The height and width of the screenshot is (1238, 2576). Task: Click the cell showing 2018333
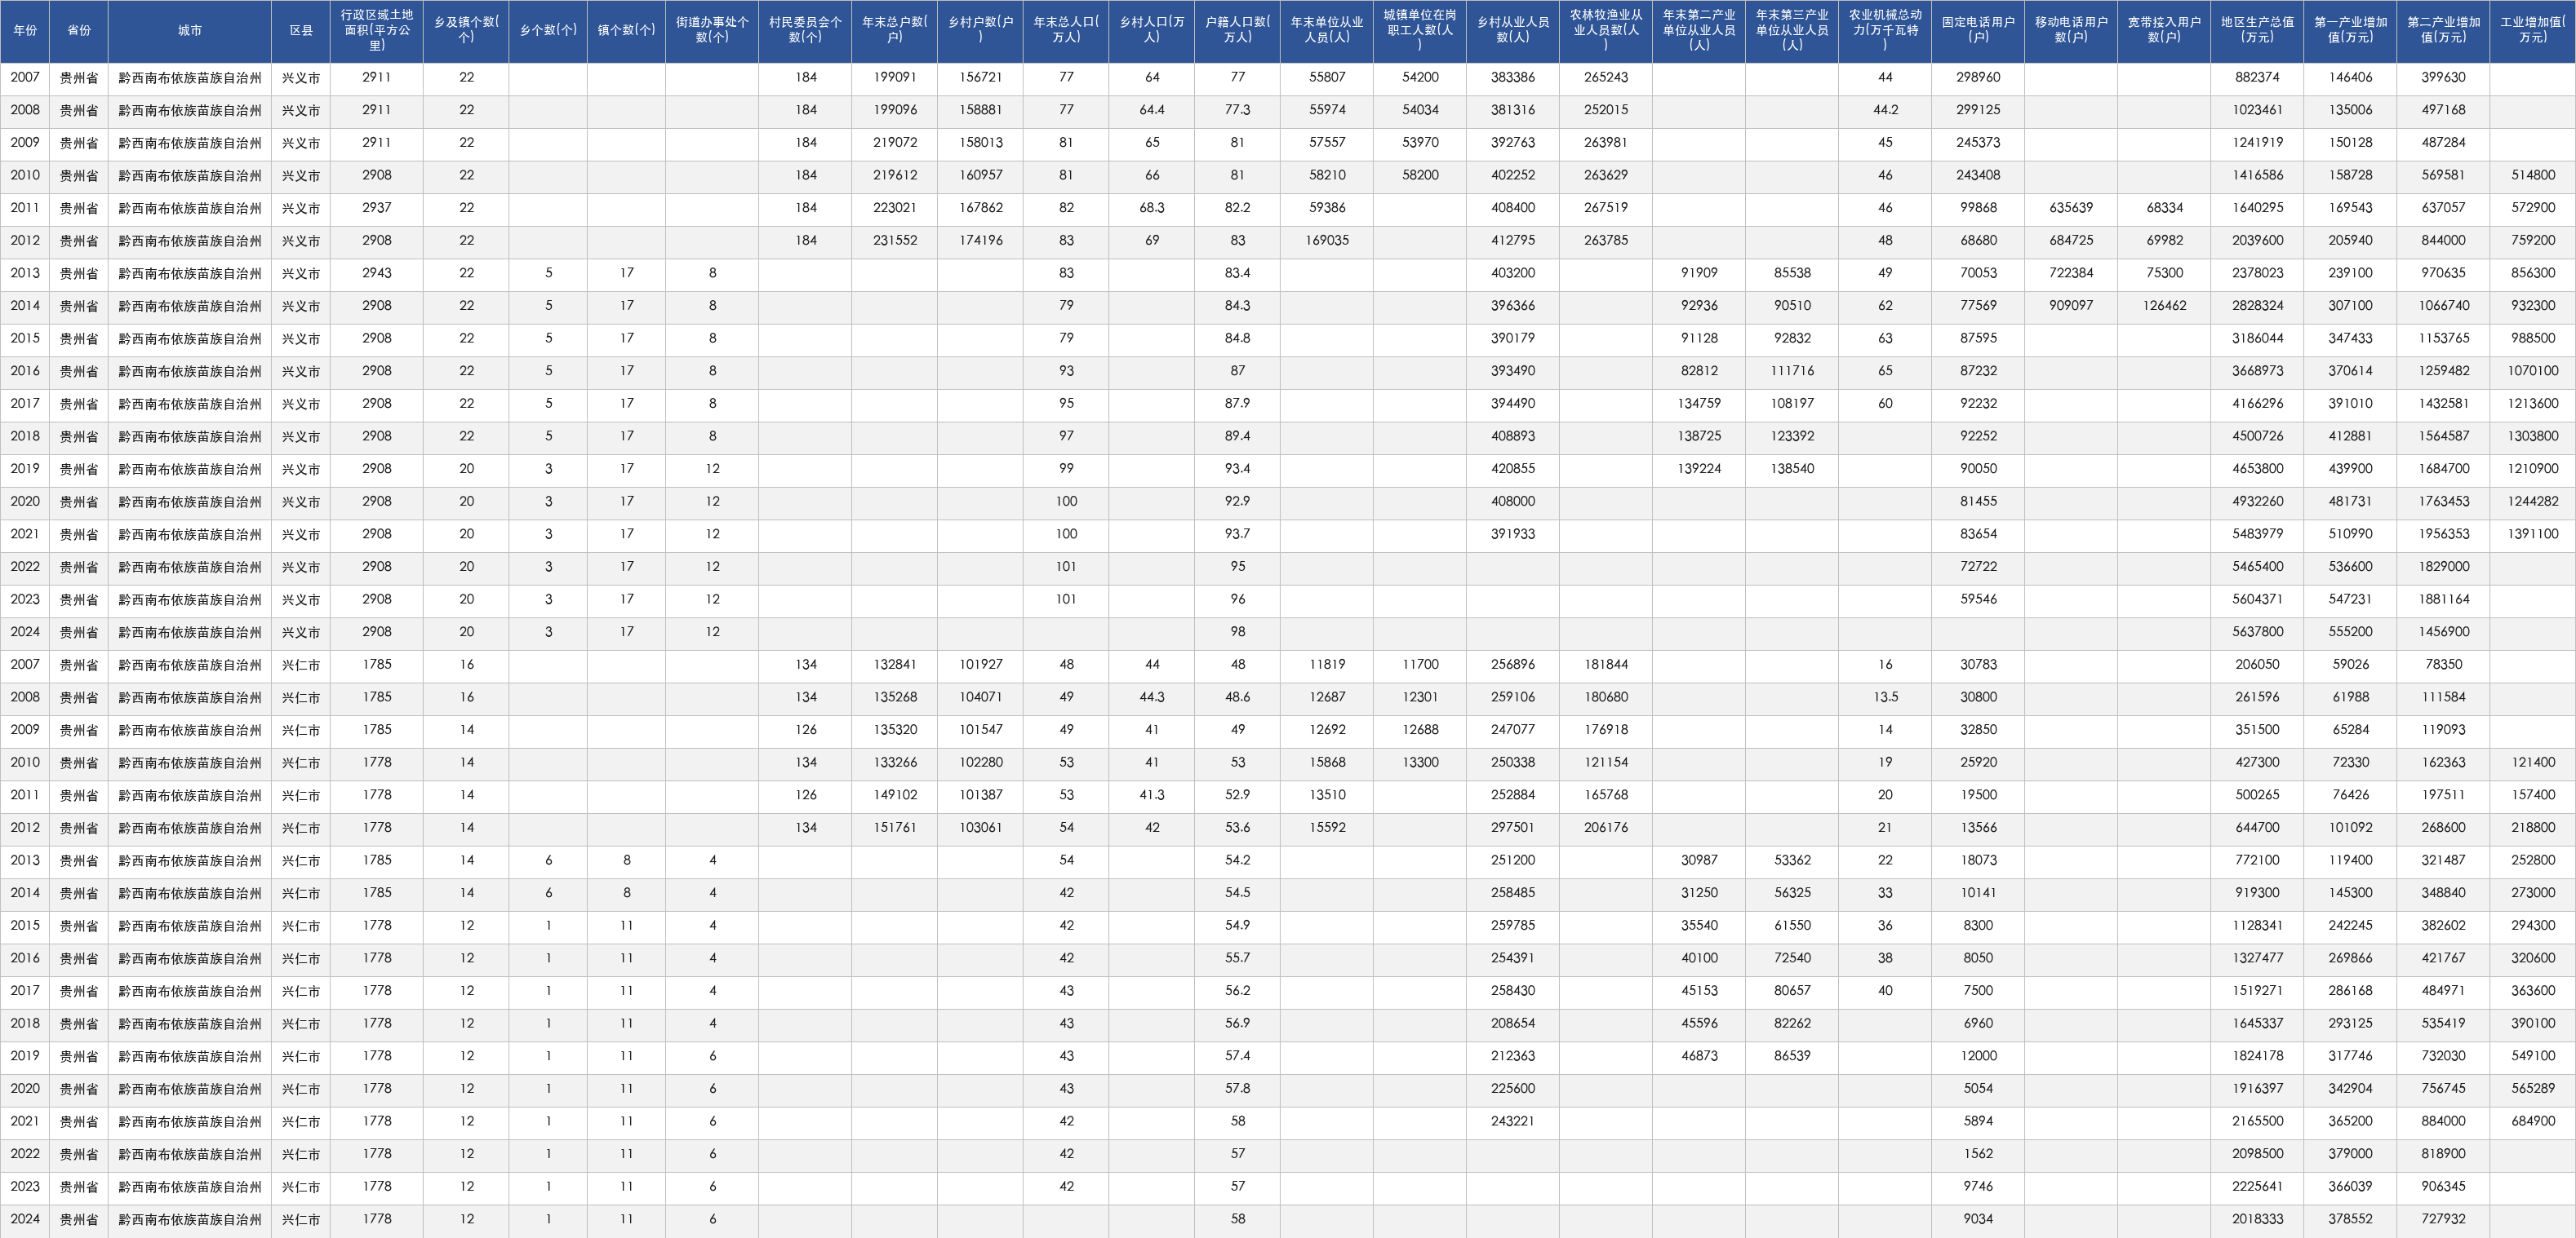tap(2257, 1219)
